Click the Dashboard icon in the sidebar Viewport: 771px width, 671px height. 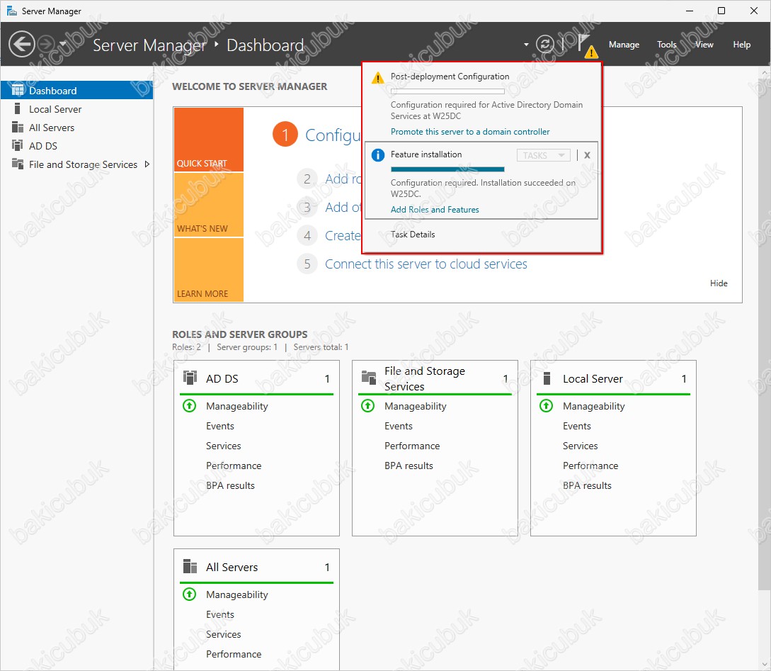pos(18,90)
